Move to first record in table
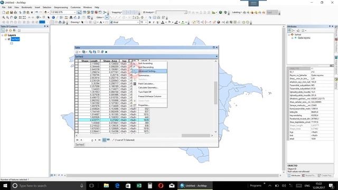338x190 pixels. pyautogui.click(x=78, y=140)
